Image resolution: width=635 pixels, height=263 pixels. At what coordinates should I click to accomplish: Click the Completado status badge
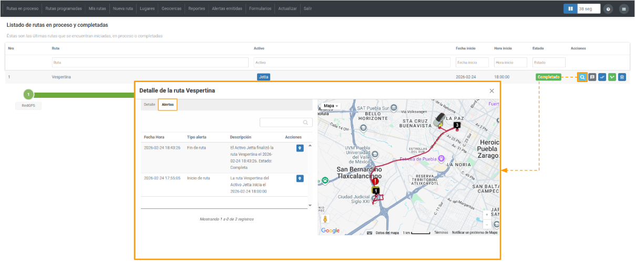point(548,77)
